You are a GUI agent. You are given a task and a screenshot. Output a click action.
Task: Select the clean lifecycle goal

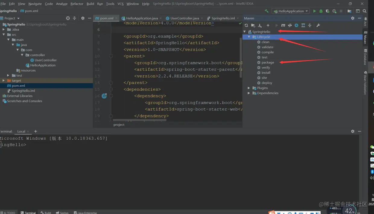[x=265, y=42]
